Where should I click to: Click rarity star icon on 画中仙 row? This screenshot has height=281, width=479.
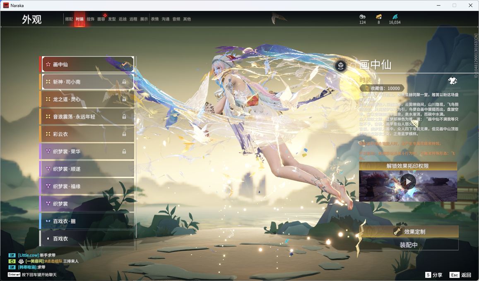click(x=48, y=64)
